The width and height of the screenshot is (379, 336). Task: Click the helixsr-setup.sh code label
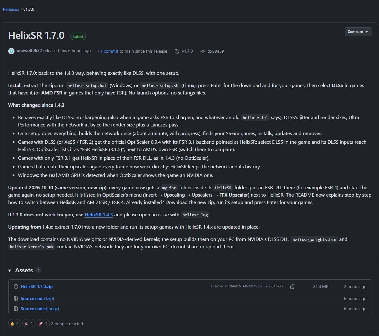[x=160, y=86]
